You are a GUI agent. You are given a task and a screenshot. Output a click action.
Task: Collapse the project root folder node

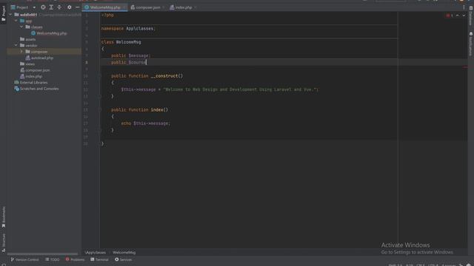tap(11, 15)
